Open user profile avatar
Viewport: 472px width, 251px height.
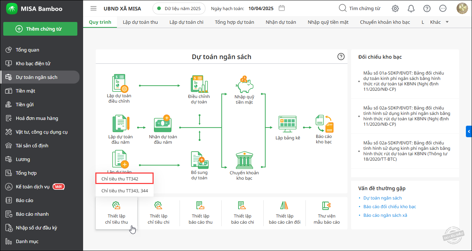point(462,9)
